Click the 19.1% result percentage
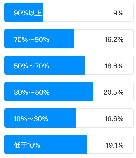This screenshot has width=136, height=158. tap(115, 145)
